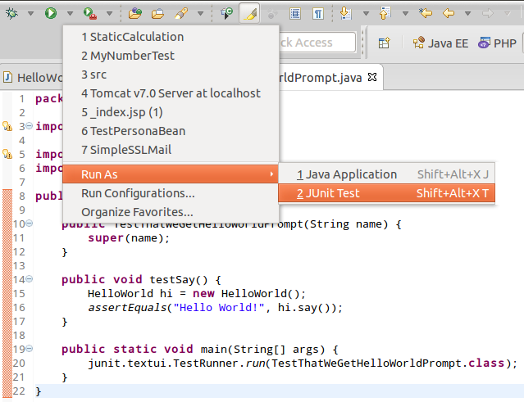This screenshot has height=402, width=524.
Task: Click Previous Annotation arrow icon
Action: pyautogui.click(x=385, y=13)
